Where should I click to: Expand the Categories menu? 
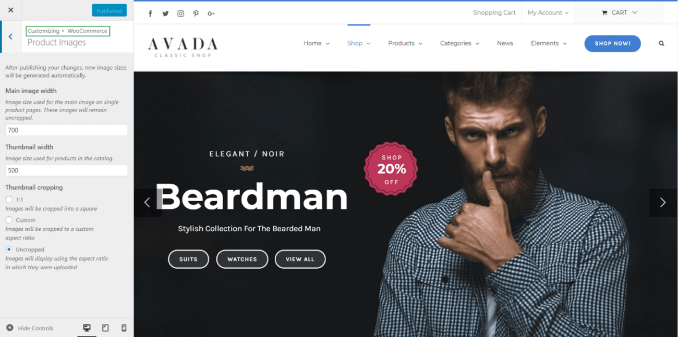459,43
